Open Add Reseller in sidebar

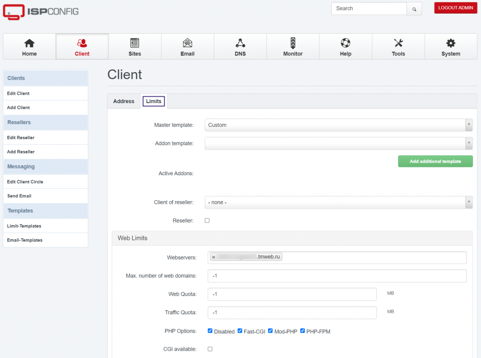click(46, 152)
